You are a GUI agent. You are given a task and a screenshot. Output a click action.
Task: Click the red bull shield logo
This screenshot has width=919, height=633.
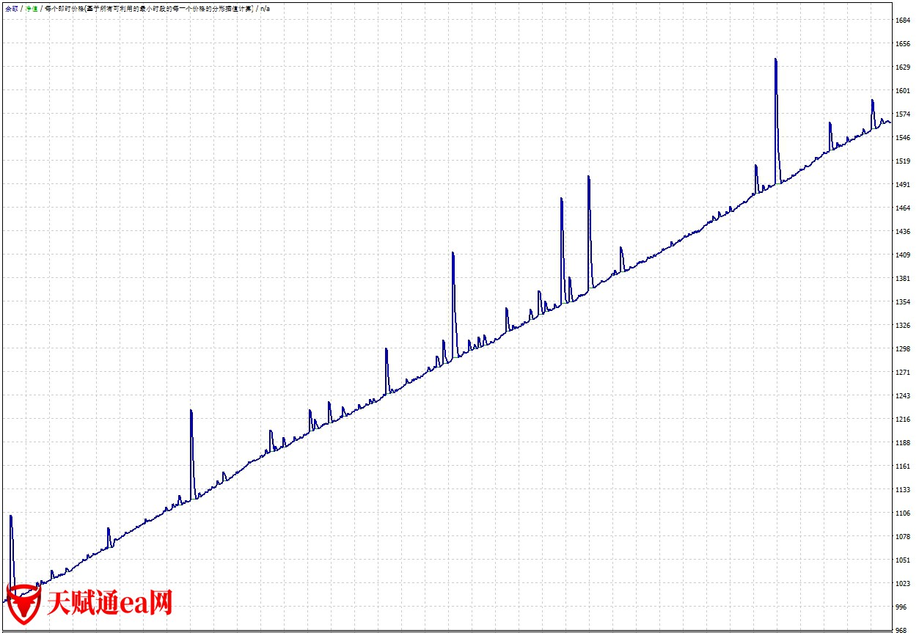pyautogui.click(x=22, y=605)
